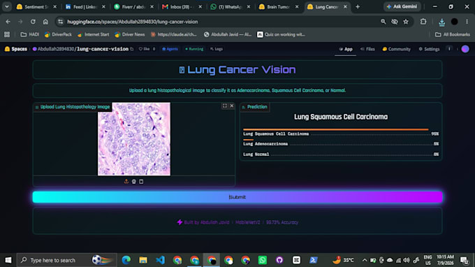Open Microsoft Edge from the taskbar
475x267 pixels.
coord(126,260)
